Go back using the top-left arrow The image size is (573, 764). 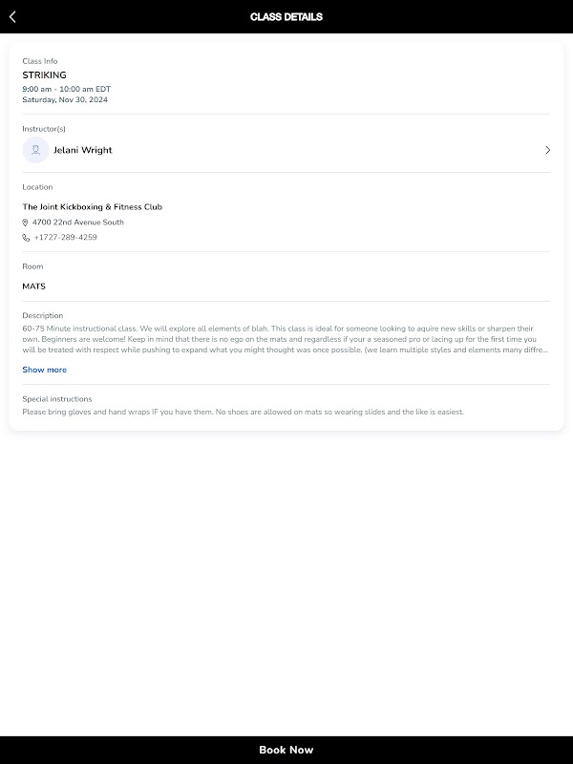click(x=12, y=16)
